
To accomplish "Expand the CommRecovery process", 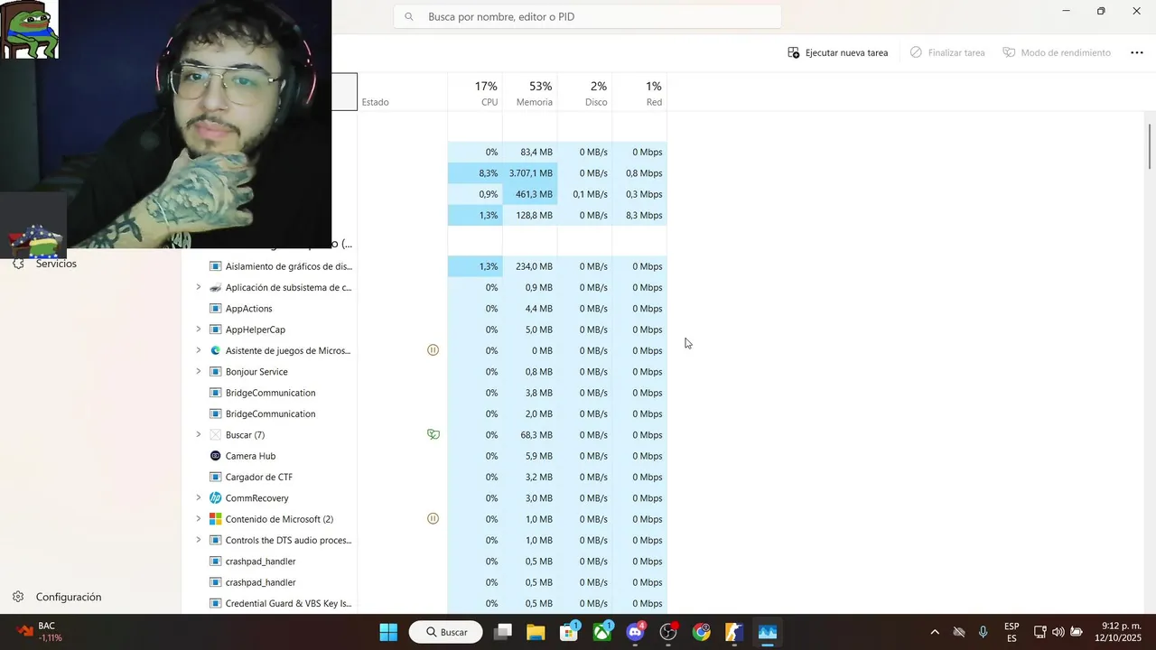I will pyautogui.click(x=198, y=497).
